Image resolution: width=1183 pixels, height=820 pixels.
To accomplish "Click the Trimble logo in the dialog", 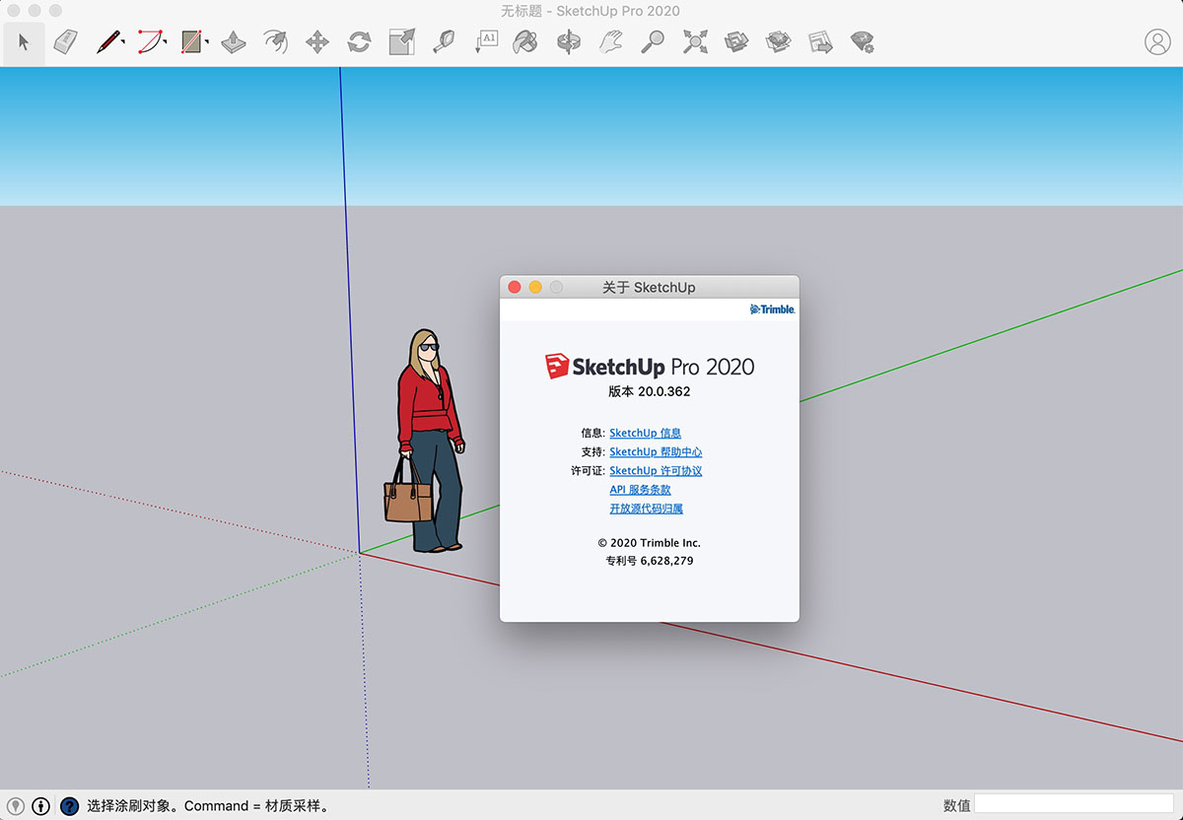I will tap(772, 309).
